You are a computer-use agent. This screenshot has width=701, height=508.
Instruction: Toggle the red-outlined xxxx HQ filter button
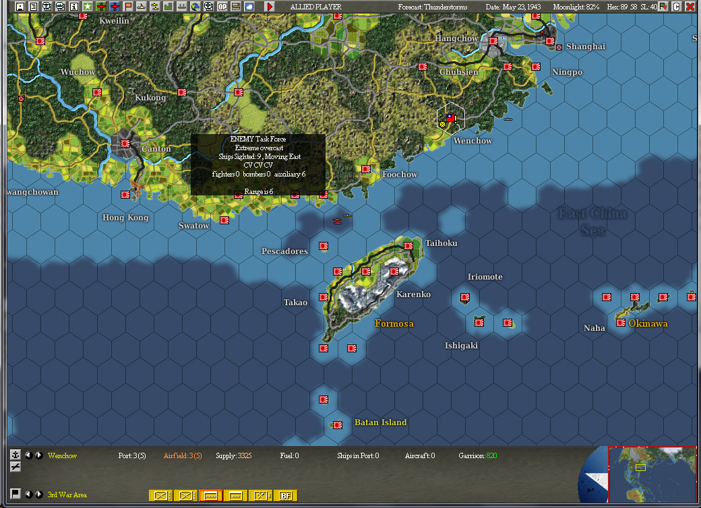click(x=210, y=495)
